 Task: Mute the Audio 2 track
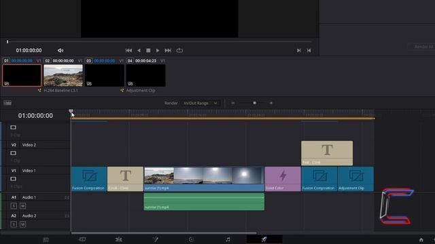(x=22, y=224)
